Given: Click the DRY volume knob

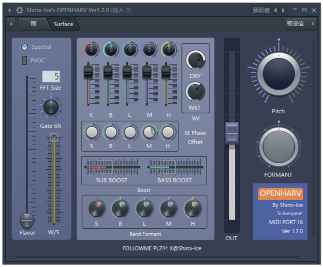Looking at the screenshot, I should click(x=195, y=59).
